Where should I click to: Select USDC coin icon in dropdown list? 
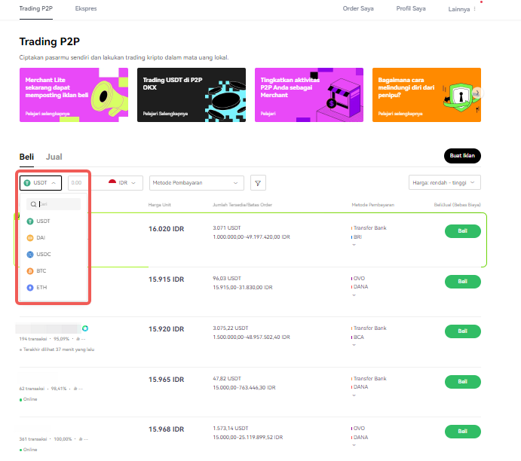coord(30,255)
